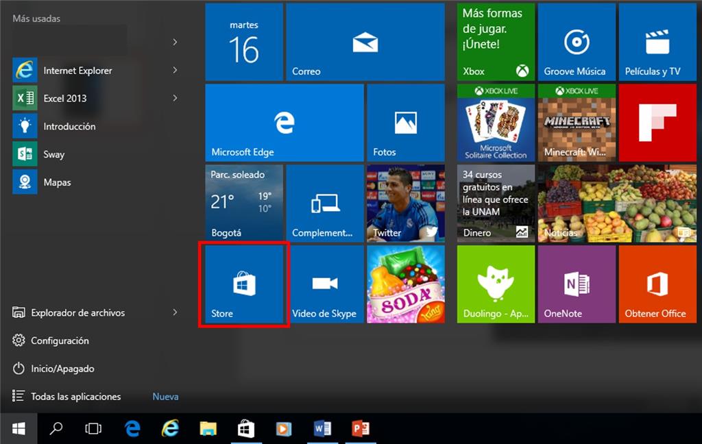702x444 pixels.
Task: Expand Excel 2013 jump list arrow
Action: pos(175,98)
